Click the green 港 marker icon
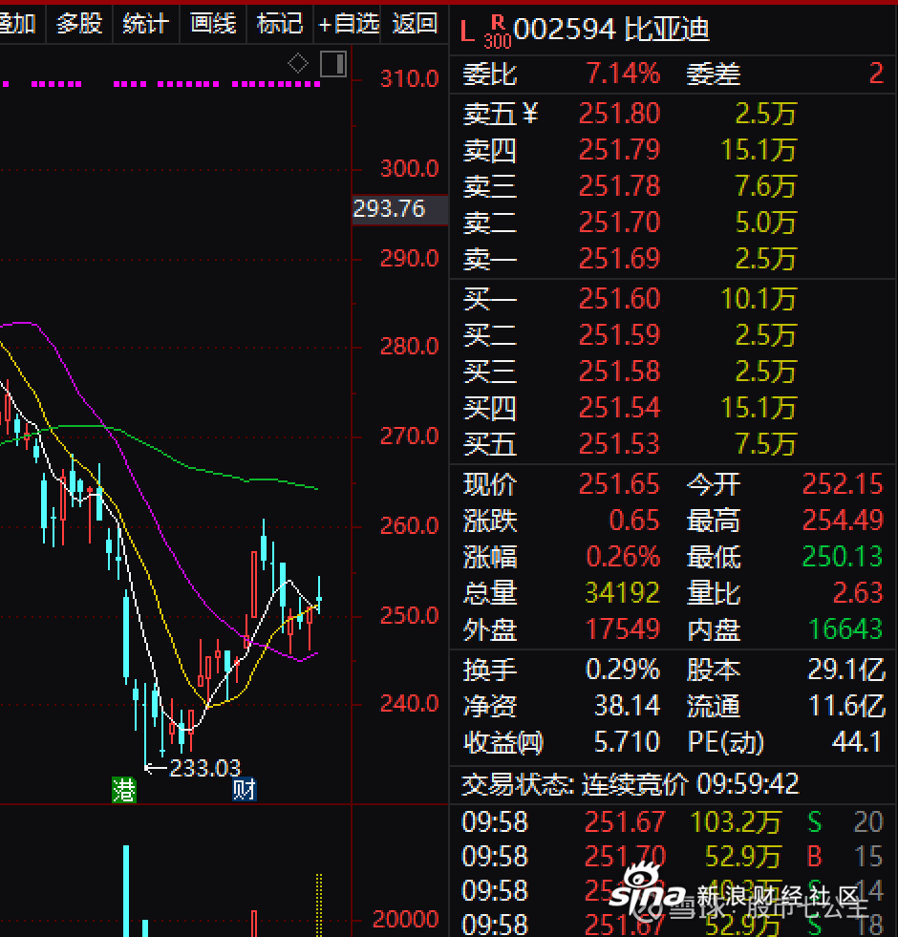The width and height of the screenshot is (898, 937). click(x=124, y=790)
